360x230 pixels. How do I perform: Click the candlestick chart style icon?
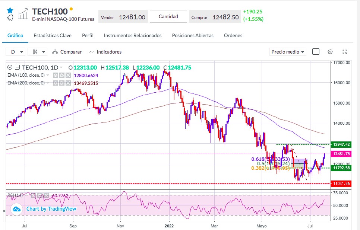35,52
